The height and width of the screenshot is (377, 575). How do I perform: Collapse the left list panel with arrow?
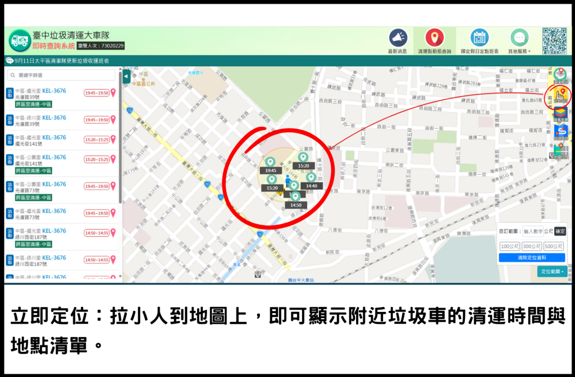point(126,76)
